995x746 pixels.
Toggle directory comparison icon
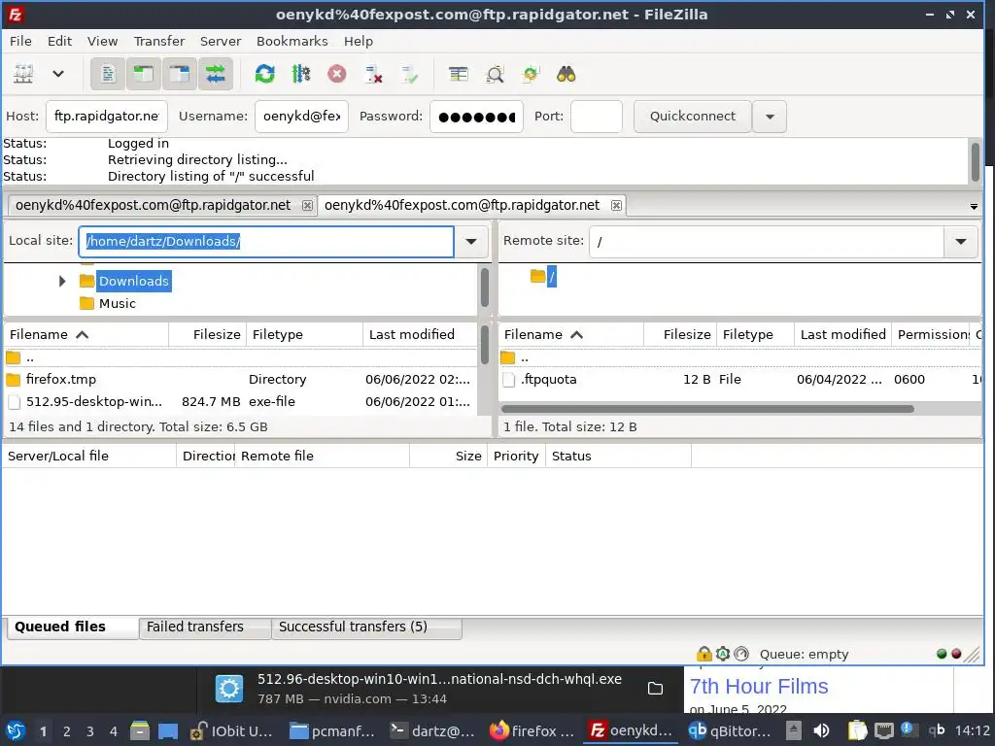click(x=495, y=74)
